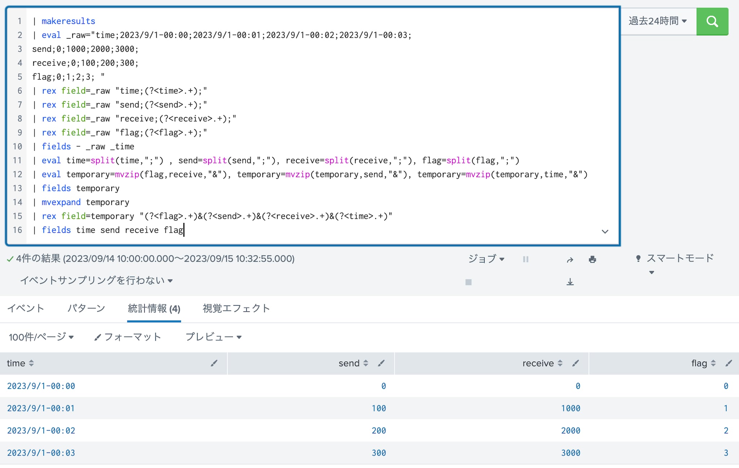Edit the time column with pencil icon
This screenshot has height=468, width=739.
pos(214,363)
